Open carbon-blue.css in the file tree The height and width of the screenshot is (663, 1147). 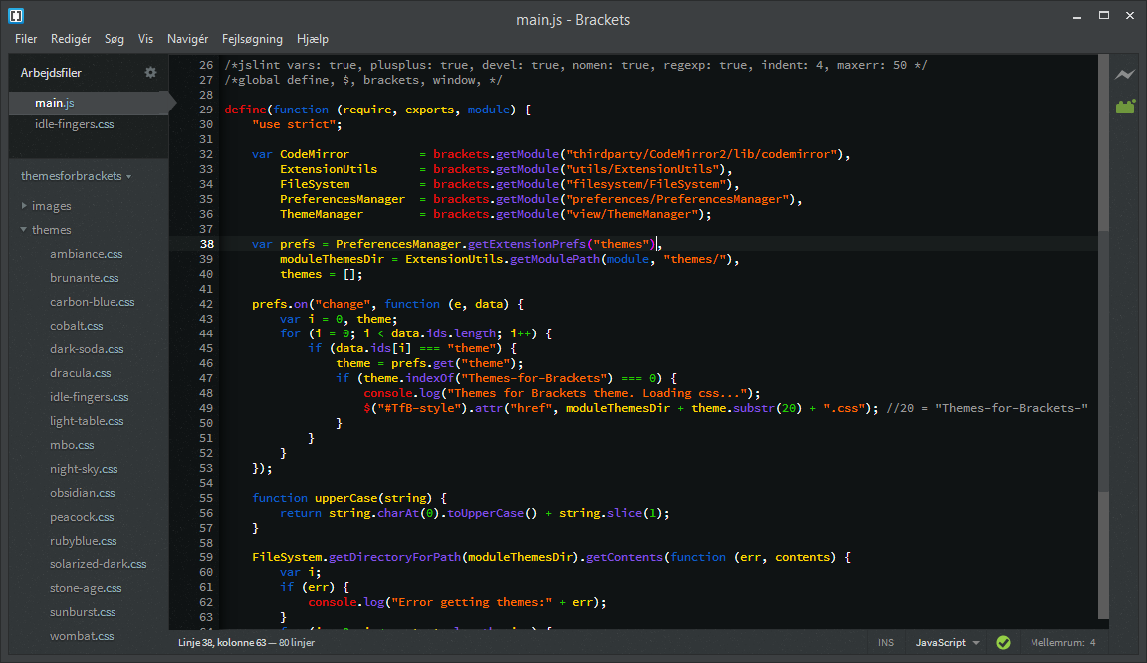coord(93,302)
